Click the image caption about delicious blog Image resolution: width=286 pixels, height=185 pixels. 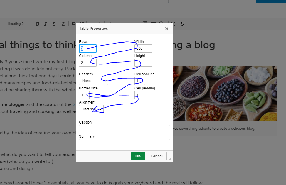click(214, 129)
